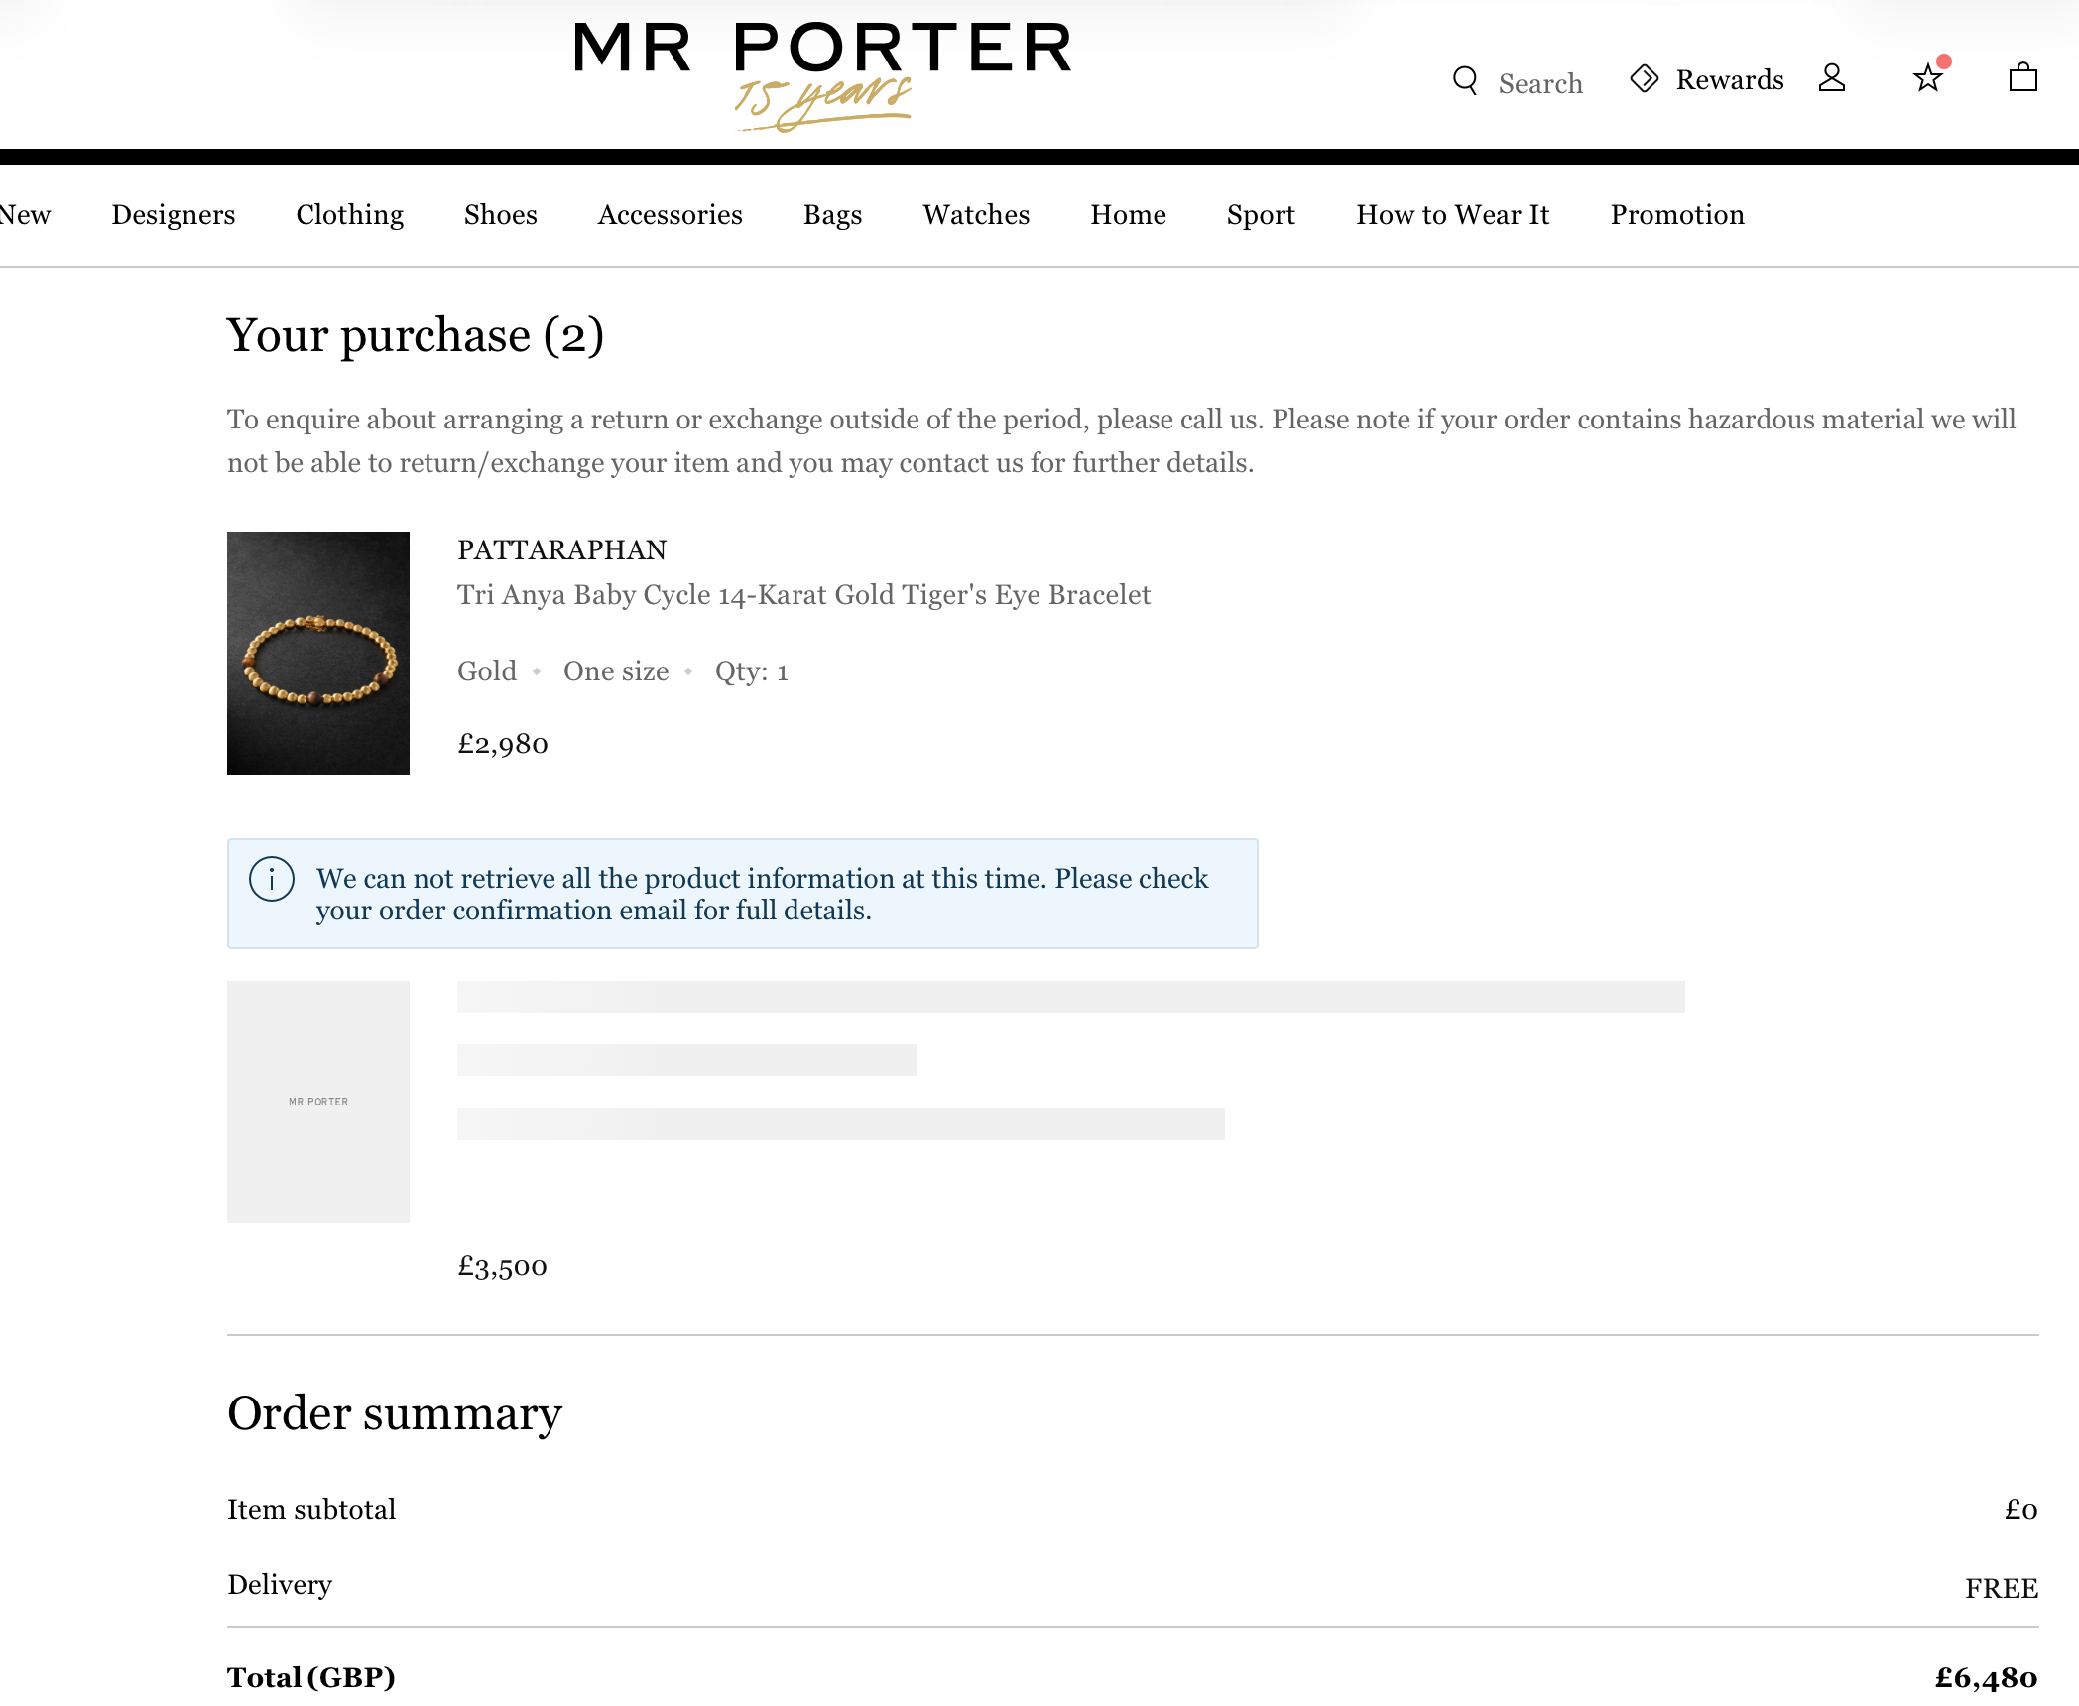Open the gold bracelet product thumbnail

click(x=318, y=653)
